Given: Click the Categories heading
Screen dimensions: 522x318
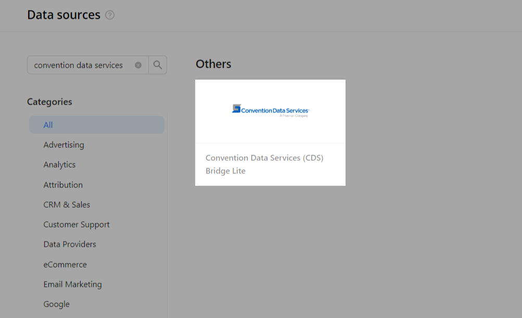Looking at the screenshot, I should (x=49, y=101).
